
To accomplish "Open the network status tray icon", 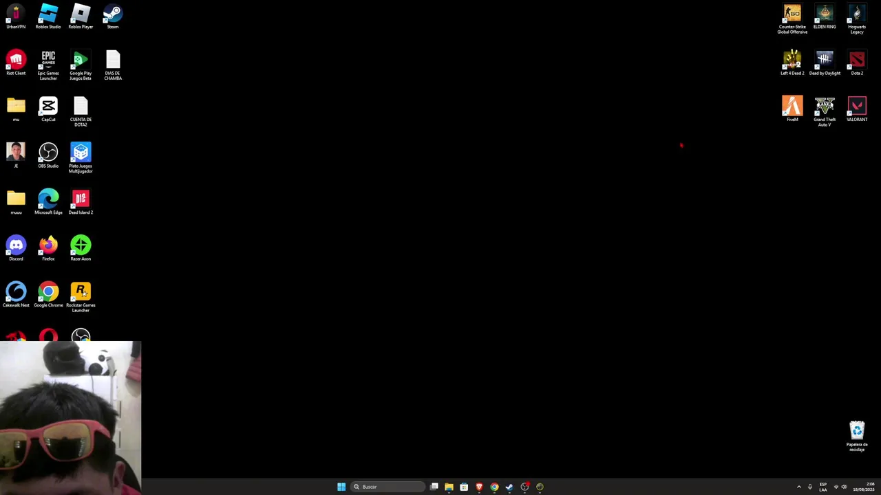I will [x=836, y=487].
